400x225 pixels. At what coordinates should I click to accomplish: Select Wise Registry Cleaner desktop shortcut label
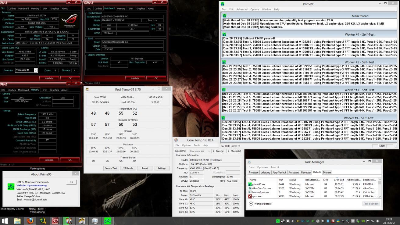(12, 209)
